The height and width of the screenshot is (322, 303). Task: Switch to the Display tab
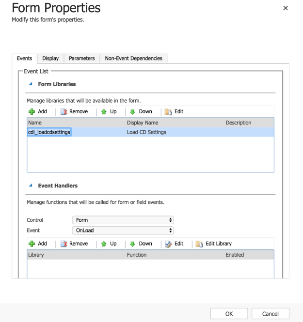(x=50, y=59)
